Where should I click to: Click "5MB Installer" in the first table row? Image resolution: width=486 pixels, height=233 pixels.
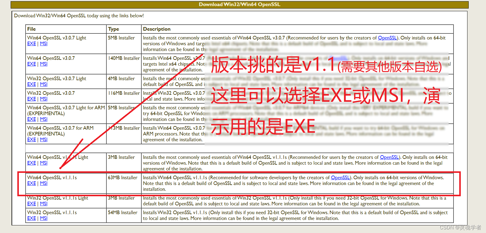121,38
